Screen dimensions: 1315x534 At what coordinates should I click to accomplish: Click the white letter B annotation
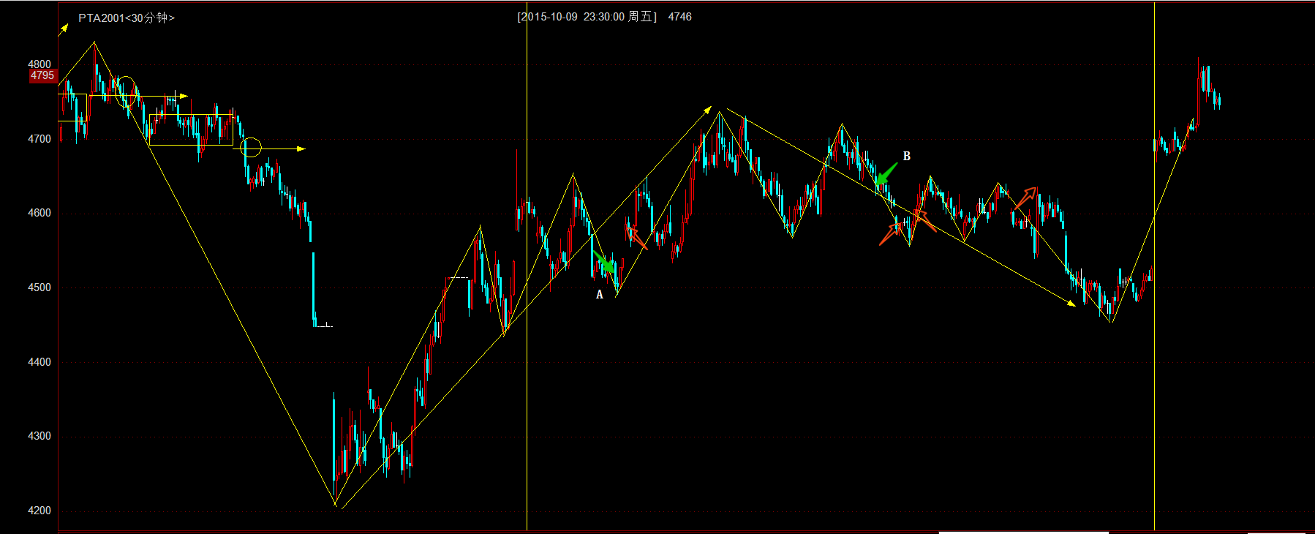click(907, 156)
